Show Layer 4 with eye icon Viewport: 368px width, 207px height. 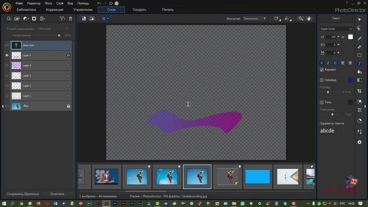tap(7, 66)
